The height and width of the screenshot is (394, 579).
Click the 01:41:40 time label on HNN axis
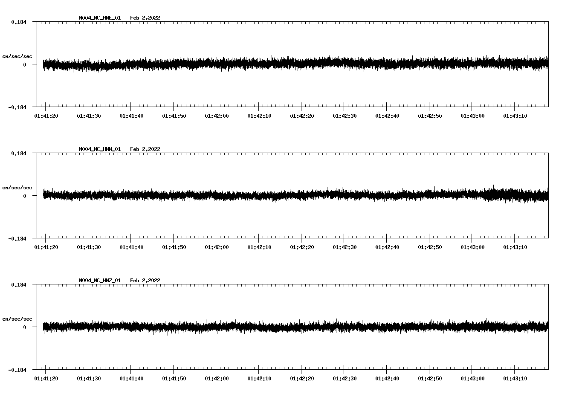pos(131,247)
